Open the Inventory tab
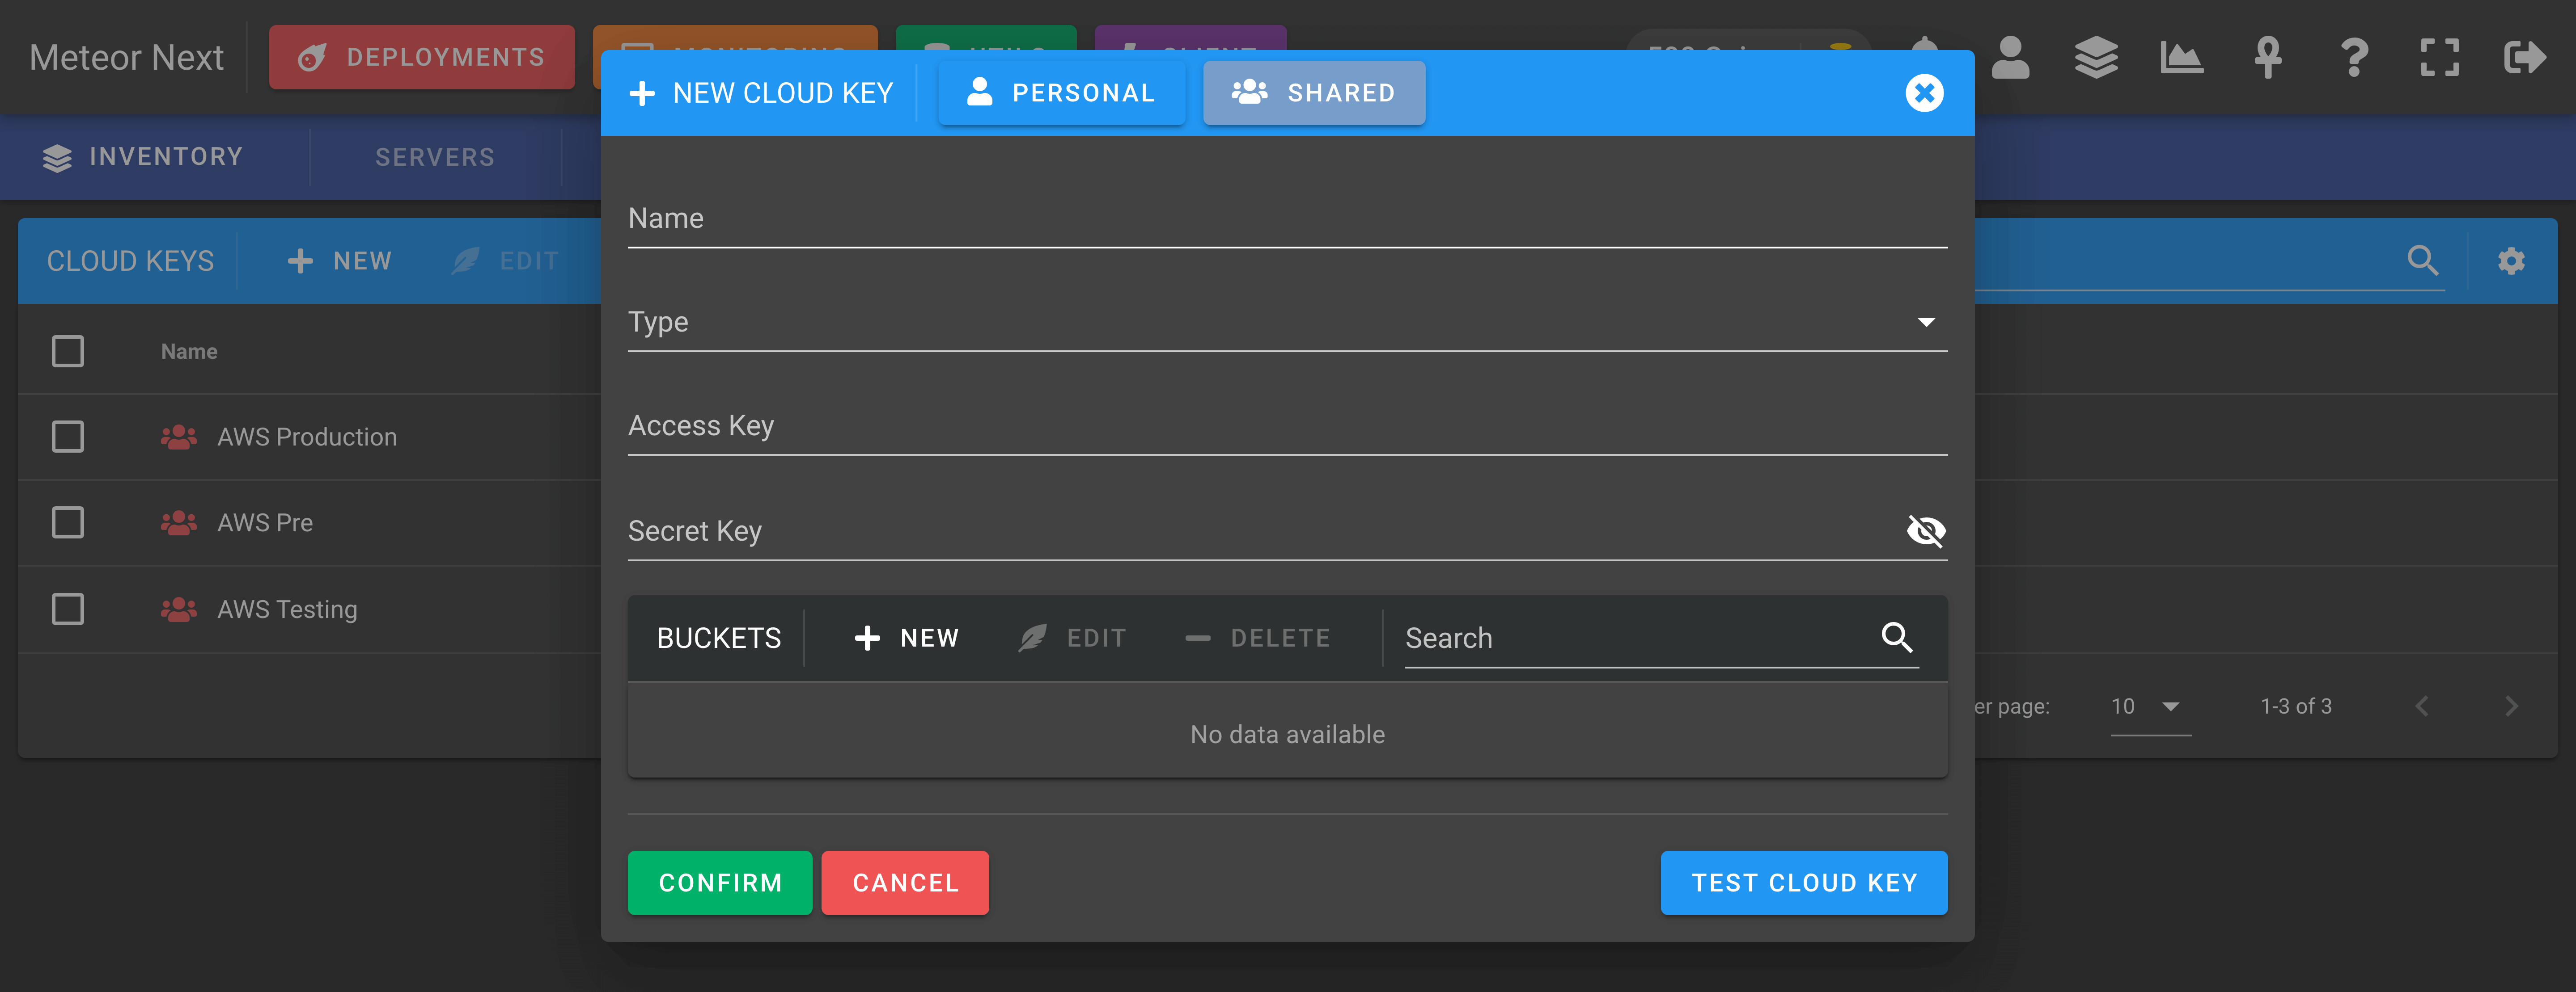 click(x=143, y=157)
